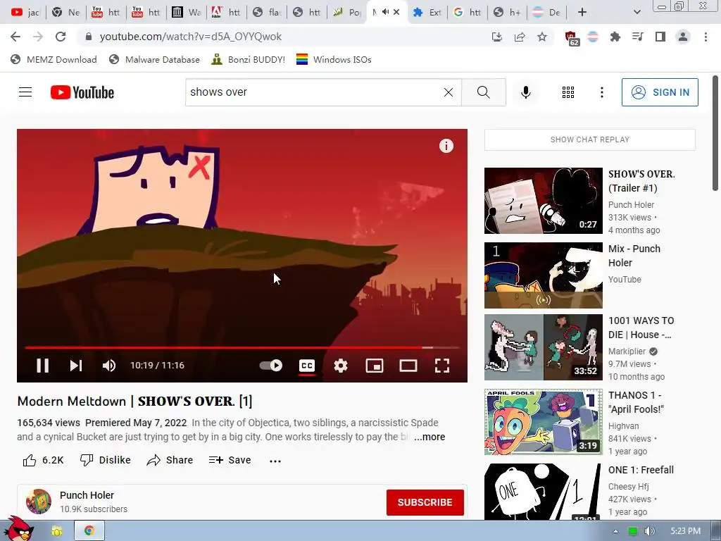721x541 pixels.
Task: Open SHOW'S OVER Trailer #1 thumbnail
Action: pos(543,201)
